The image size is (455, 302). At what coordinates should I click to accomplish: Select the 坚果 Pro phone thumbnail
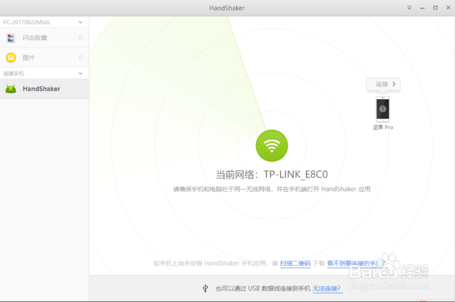point(383,109)
